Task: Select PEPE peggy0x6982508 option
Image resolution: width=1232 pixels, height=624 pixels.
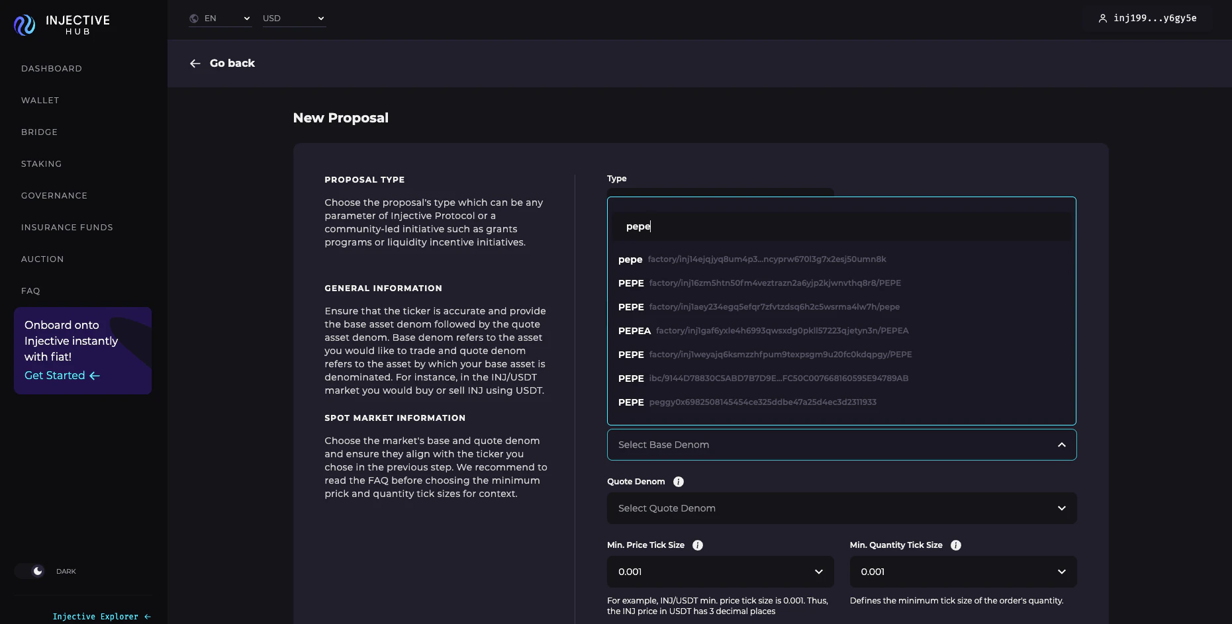Action: click(841, 402)
